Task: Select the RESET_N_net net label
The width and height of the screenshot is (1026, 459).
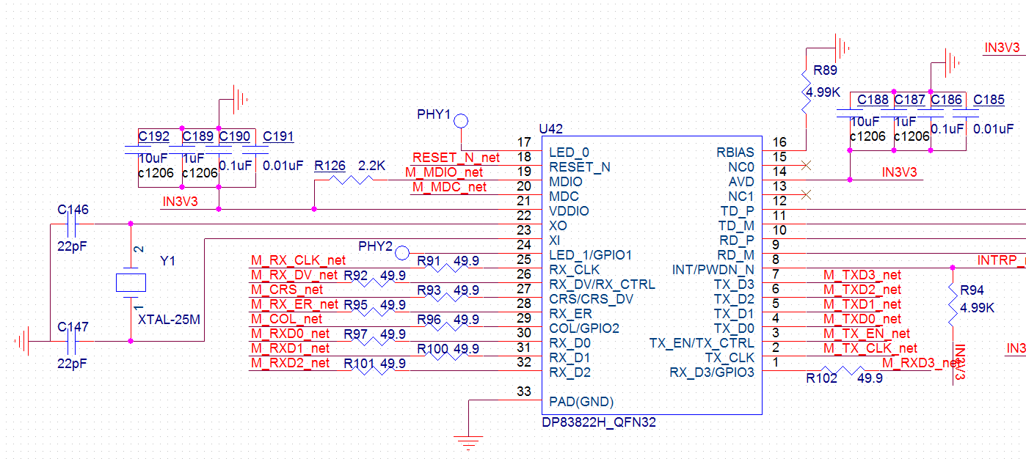Action: tap(456, 158)
